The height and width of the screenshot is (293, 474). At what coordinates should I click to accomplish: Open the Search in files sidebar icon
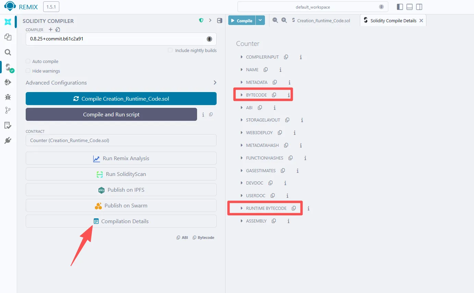pos(8,52)
